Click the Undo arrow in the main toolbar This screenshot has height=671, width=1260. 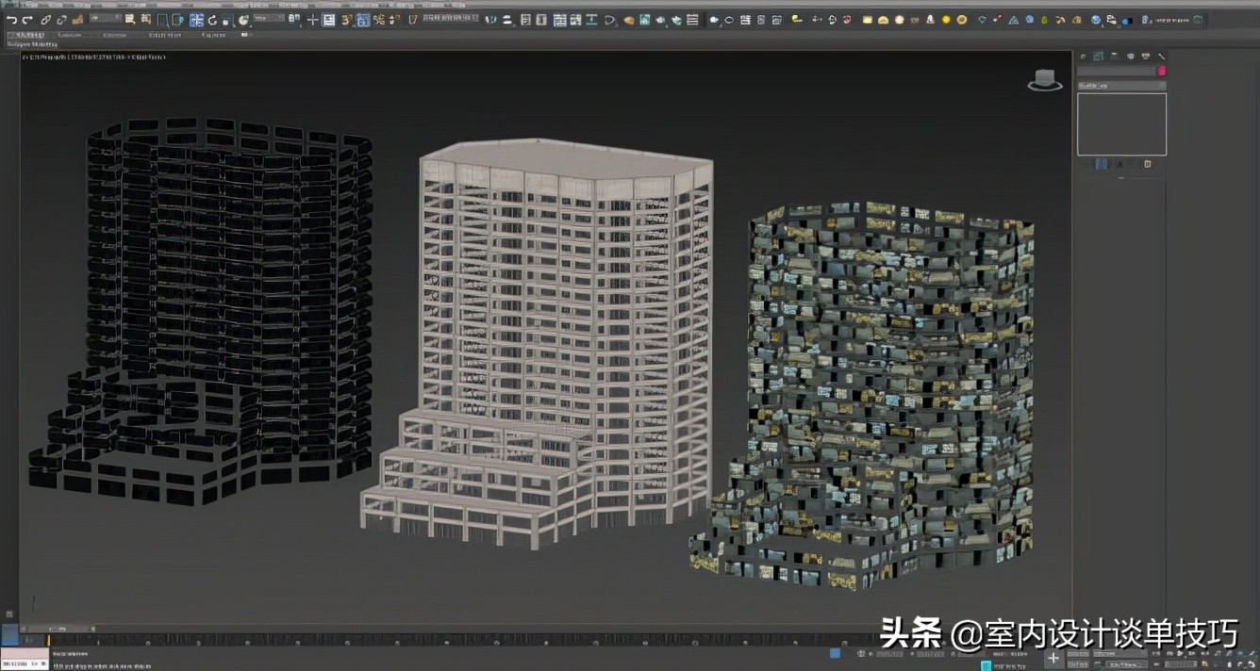[12, 20]
